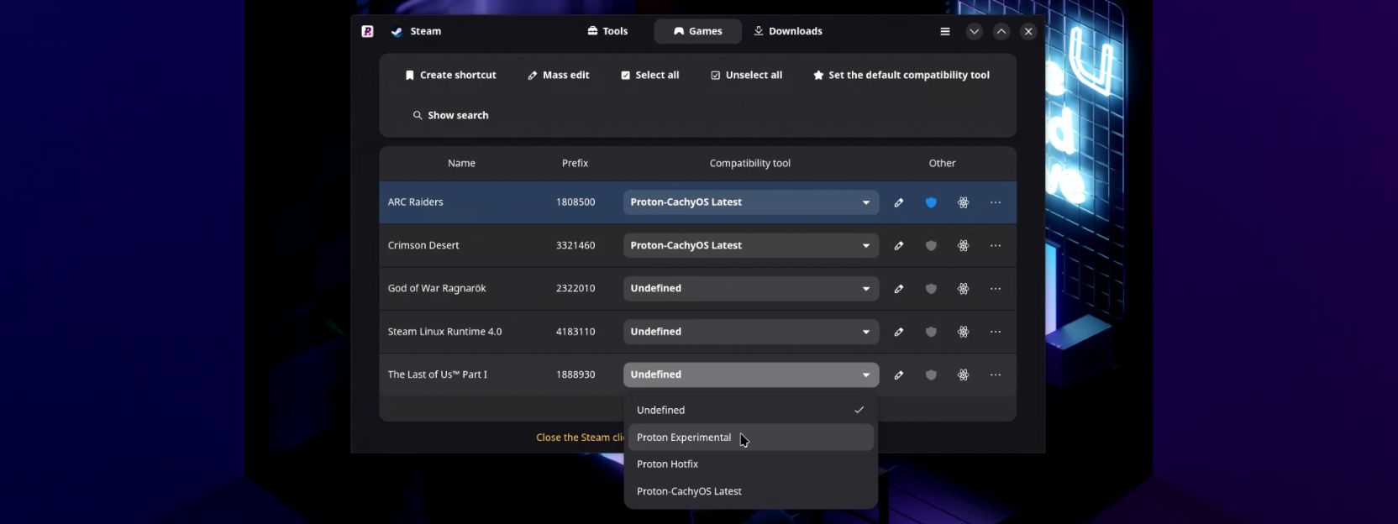Click the Mass edit button

point(559,75)
